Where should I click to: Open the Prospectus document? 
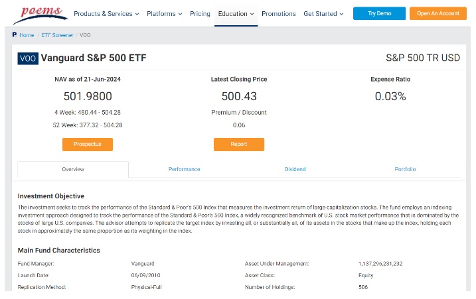[88, 145]
